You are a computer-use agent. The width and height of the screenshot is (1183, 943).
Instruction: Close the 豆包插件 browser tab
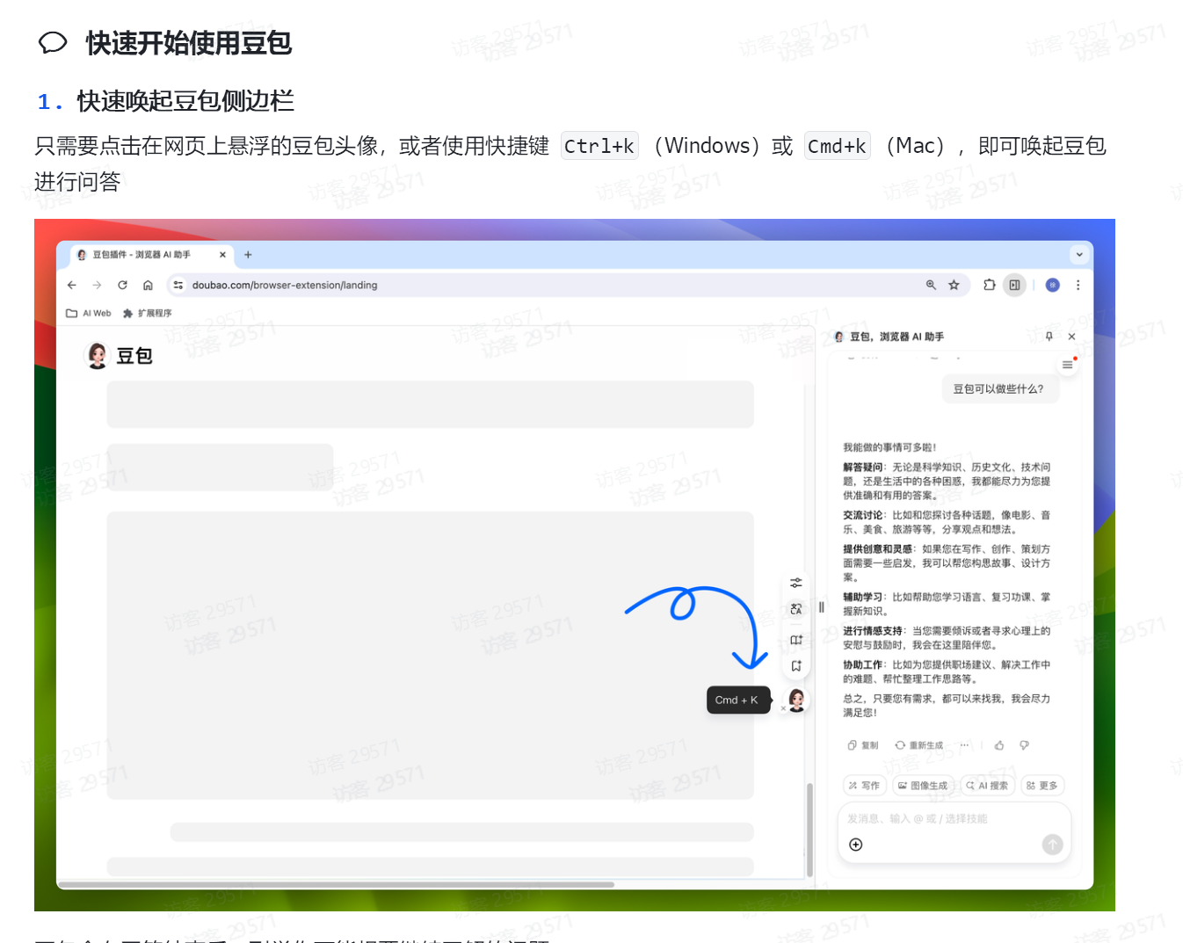(222, 255)
